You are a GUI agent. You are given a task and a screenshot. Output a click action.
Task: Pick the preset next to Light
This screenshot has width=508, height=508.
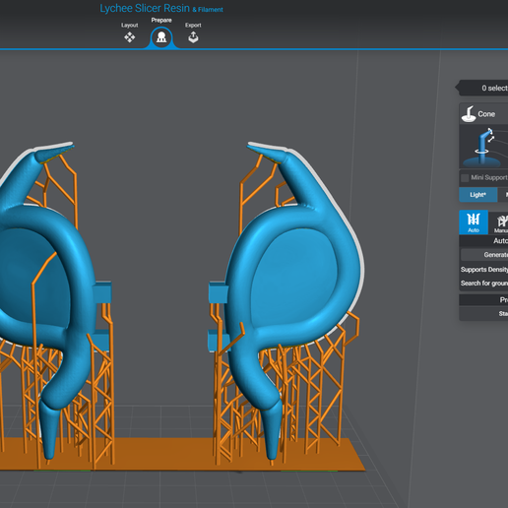point(503,195)
